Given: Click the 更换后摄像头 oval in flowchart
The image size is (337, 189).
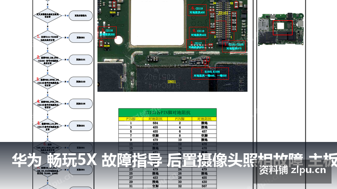Looking at the screenshot, I should coord(80,16).
